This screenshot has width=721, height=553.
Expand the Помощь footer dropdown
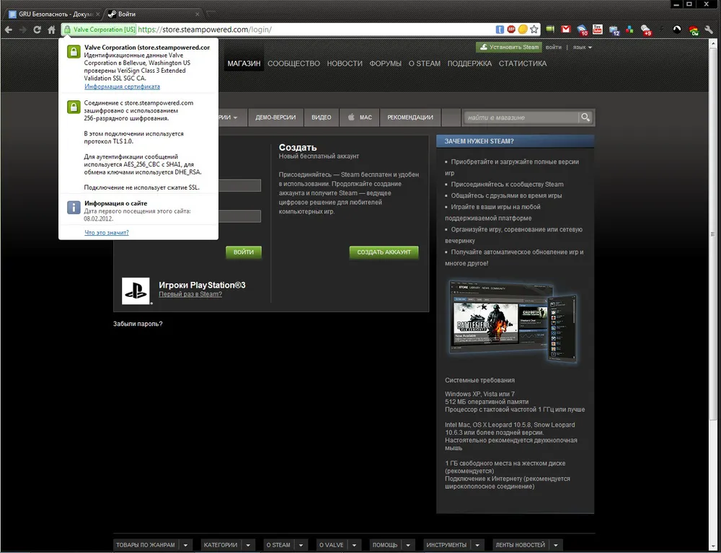coord(408,545)
